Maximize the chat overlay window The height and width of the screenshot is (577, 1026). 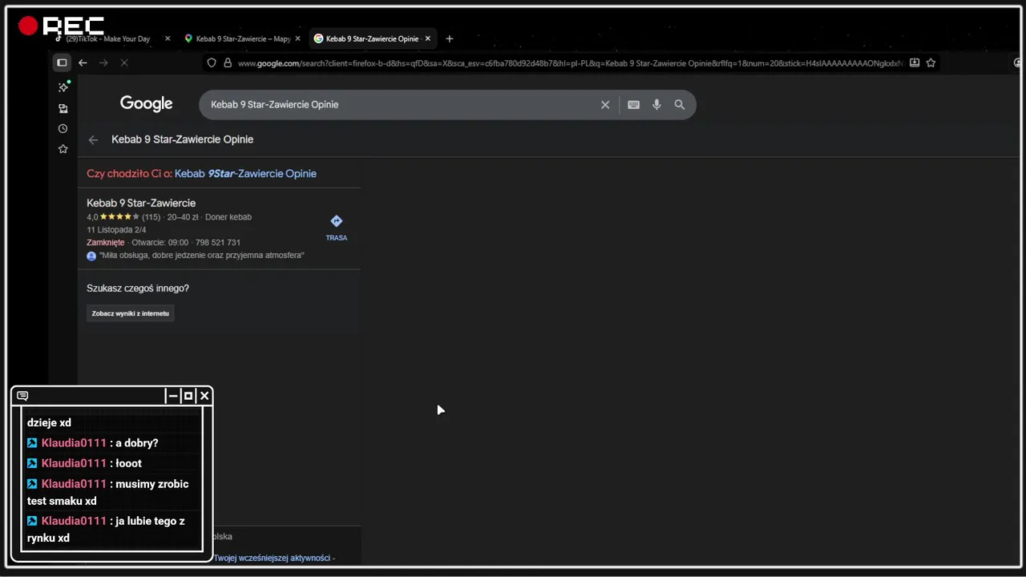[x=188, y=396]
